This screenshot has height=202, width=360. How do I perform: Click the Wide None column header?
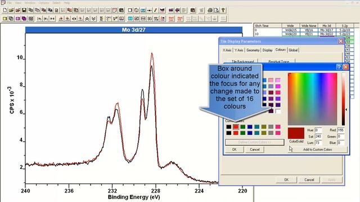309,26
